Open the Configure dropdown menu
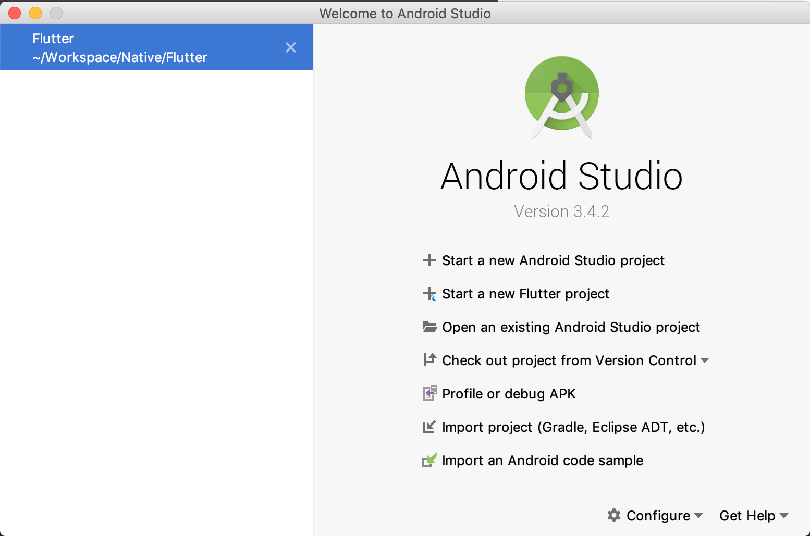Screen dimensions: 810x536 pos(655,516)
